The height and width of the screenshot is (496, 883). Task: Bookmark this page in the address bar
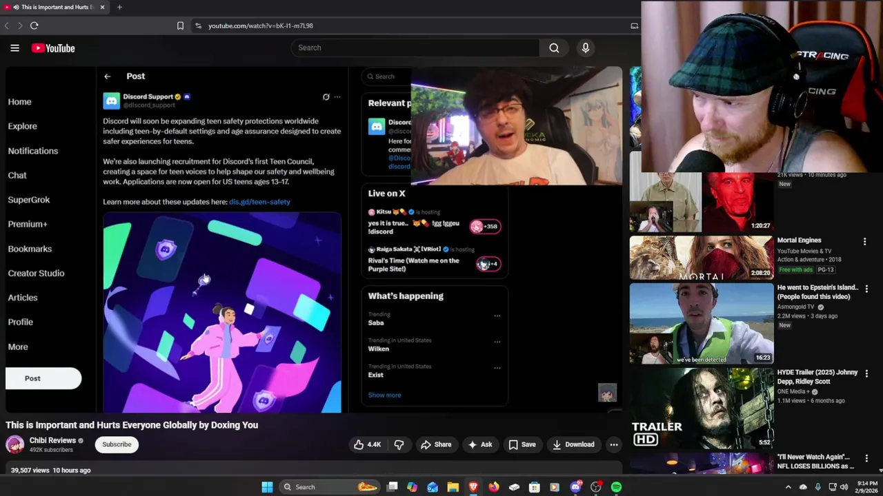pyautogui.click(x=180, y=25)
